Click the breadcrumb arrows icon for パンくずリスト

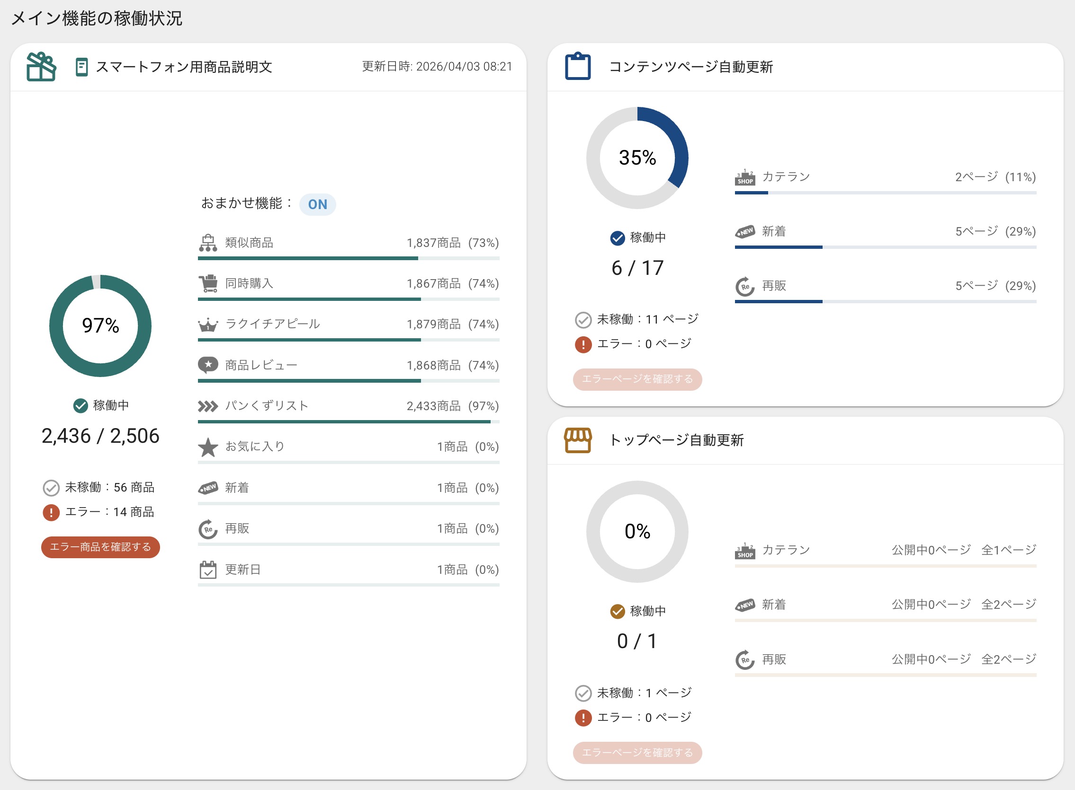(208, 406)
